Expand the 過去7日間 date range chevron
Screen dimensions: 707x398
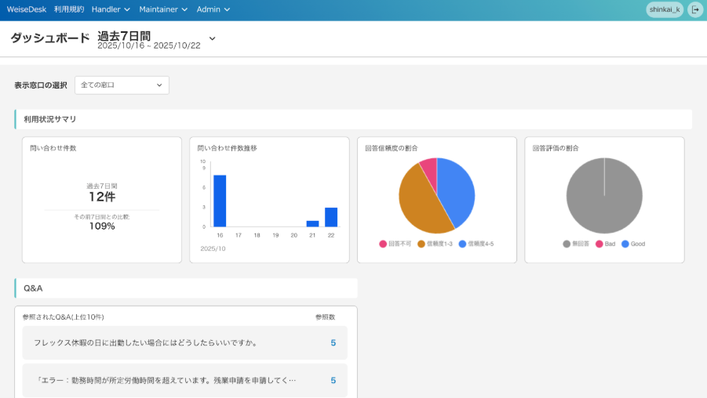[212, 38]
